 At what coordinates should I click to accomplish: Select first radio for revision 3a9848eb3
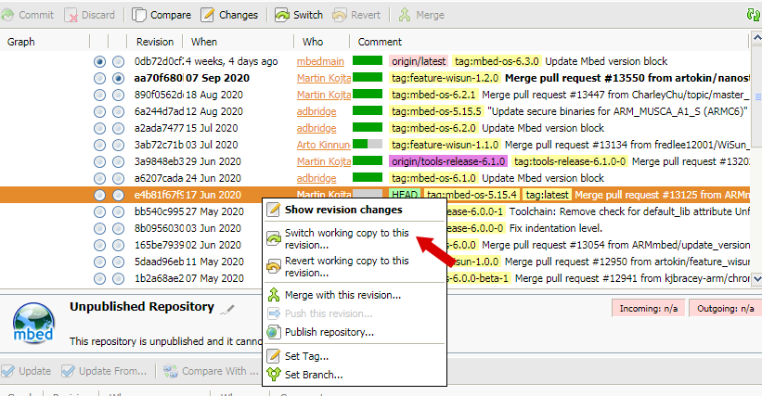click(x=99, y=161)
